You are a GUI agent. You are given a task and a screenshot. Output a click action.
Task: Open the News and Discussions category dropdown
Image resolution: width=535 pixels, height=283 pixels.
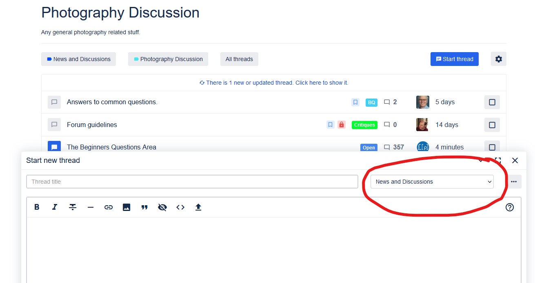[432, 182]
